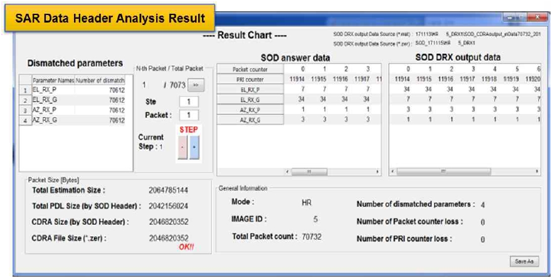Select EL_RX_G row header in answer data
This screenshot has height=280, width=555.
click(x=245, y=98)
